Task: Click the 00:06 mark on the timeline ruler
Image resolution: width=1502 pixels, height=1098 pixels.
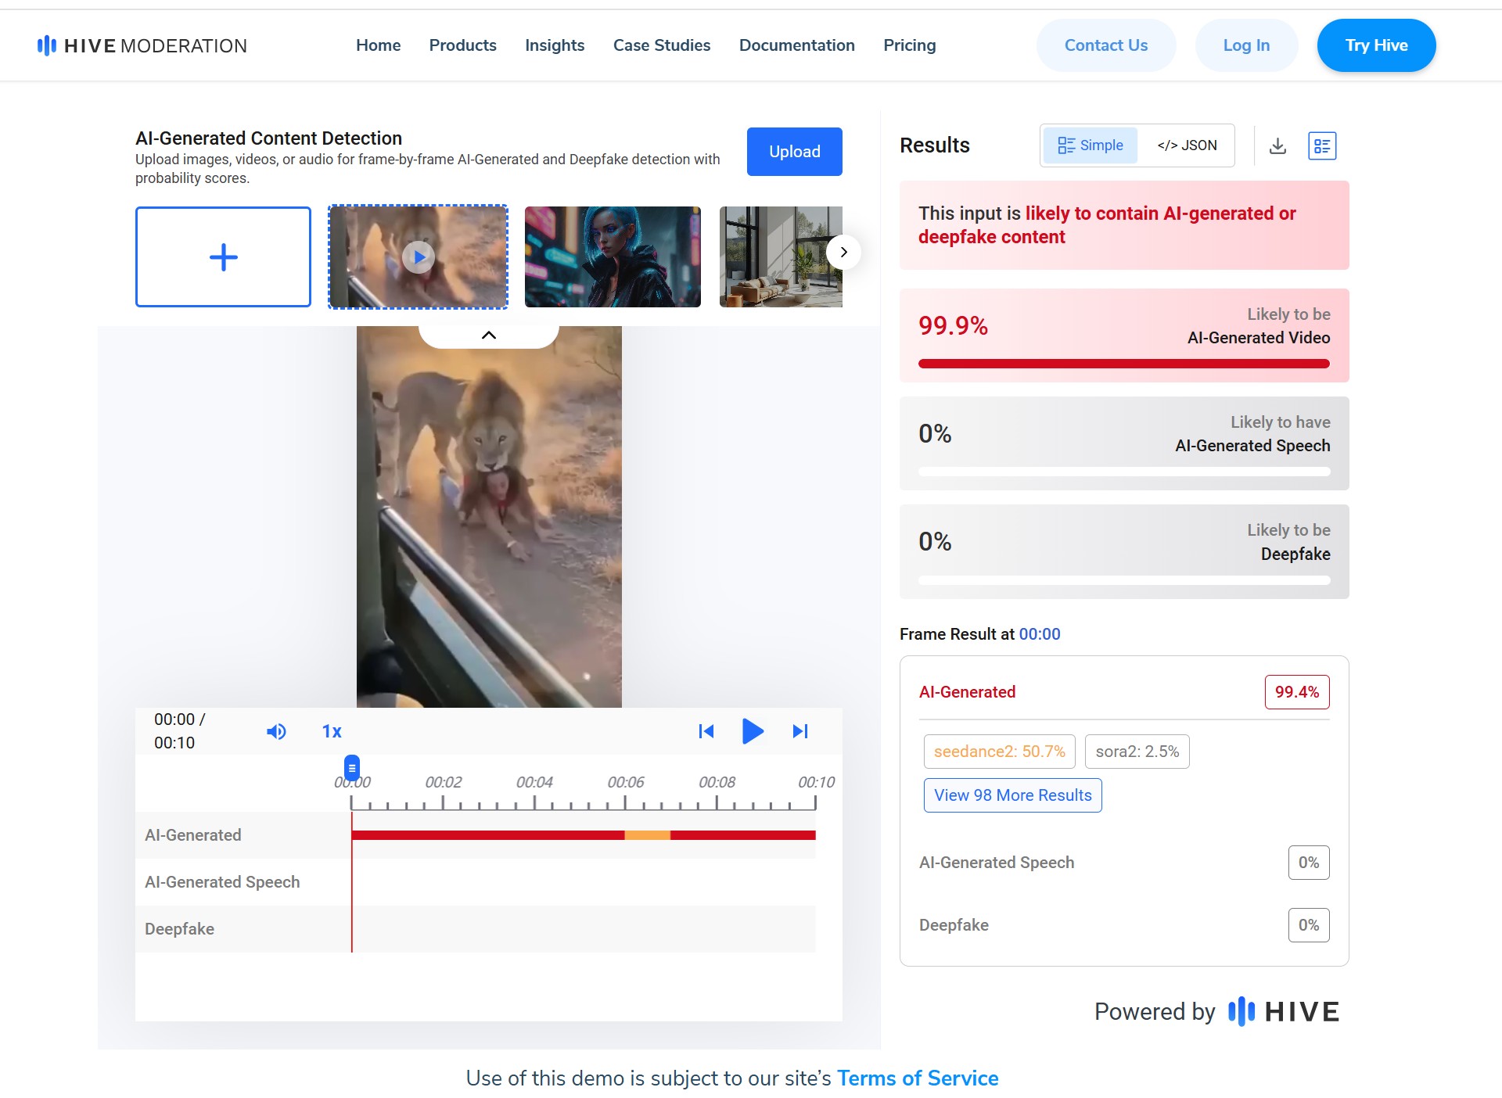Action: (626, 782)
